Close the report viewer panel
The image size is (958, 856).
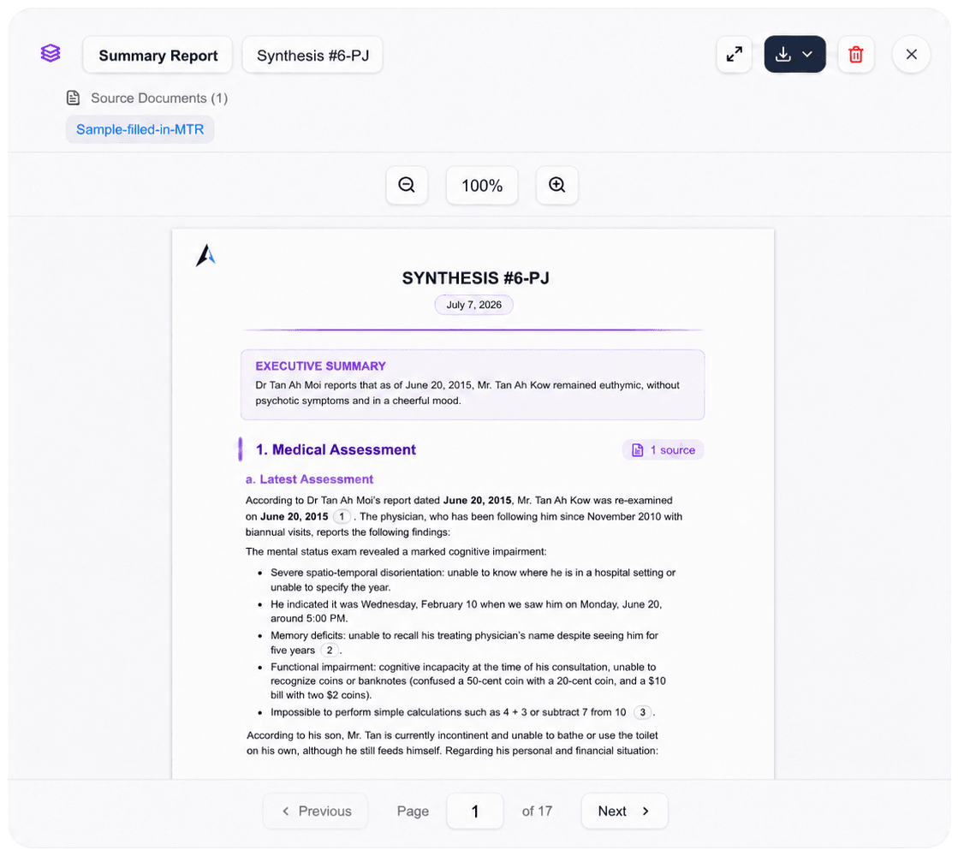pos(911,55)
